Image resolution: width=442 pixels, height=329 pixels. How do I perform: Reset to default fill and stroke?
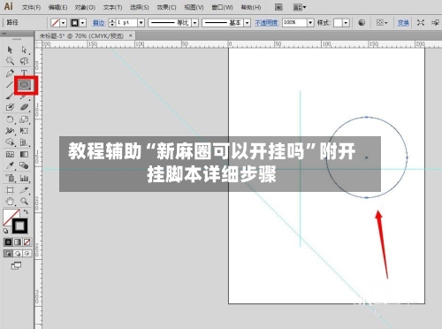(5, 231)
